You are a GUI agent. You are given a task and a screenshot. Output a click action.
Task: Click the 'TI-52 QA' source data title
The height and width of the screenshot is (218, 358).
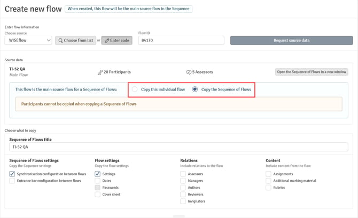pyautogui.click(x=17, y=69)
